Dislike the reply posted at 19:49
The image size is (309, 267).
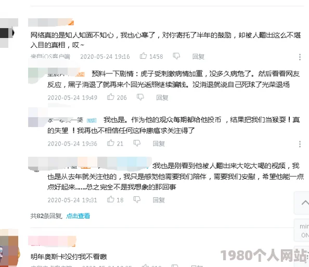pyautogui.click(x=140, y=97)
